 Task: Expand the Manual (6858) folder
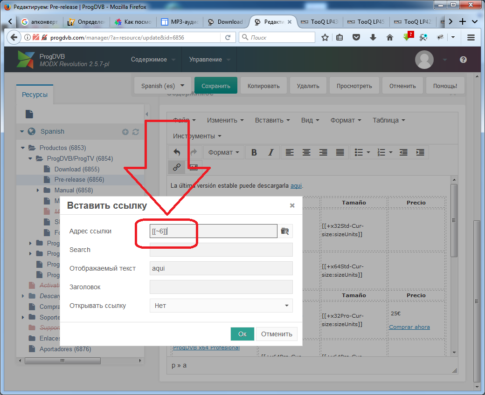[38, 190]
